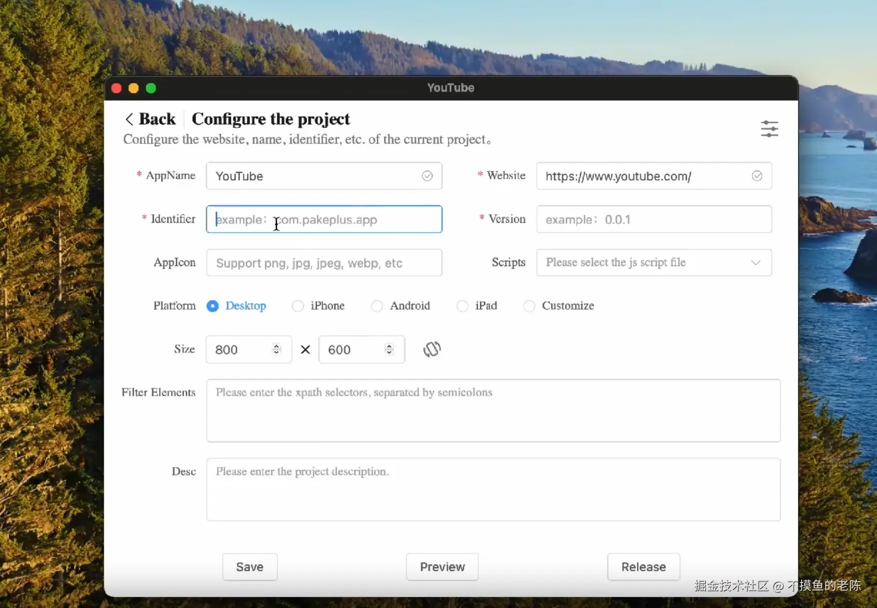877x608 pixels.
Task: Select the iPhone platform radio button
Action: pyautogui.click(x=298, y=305)
